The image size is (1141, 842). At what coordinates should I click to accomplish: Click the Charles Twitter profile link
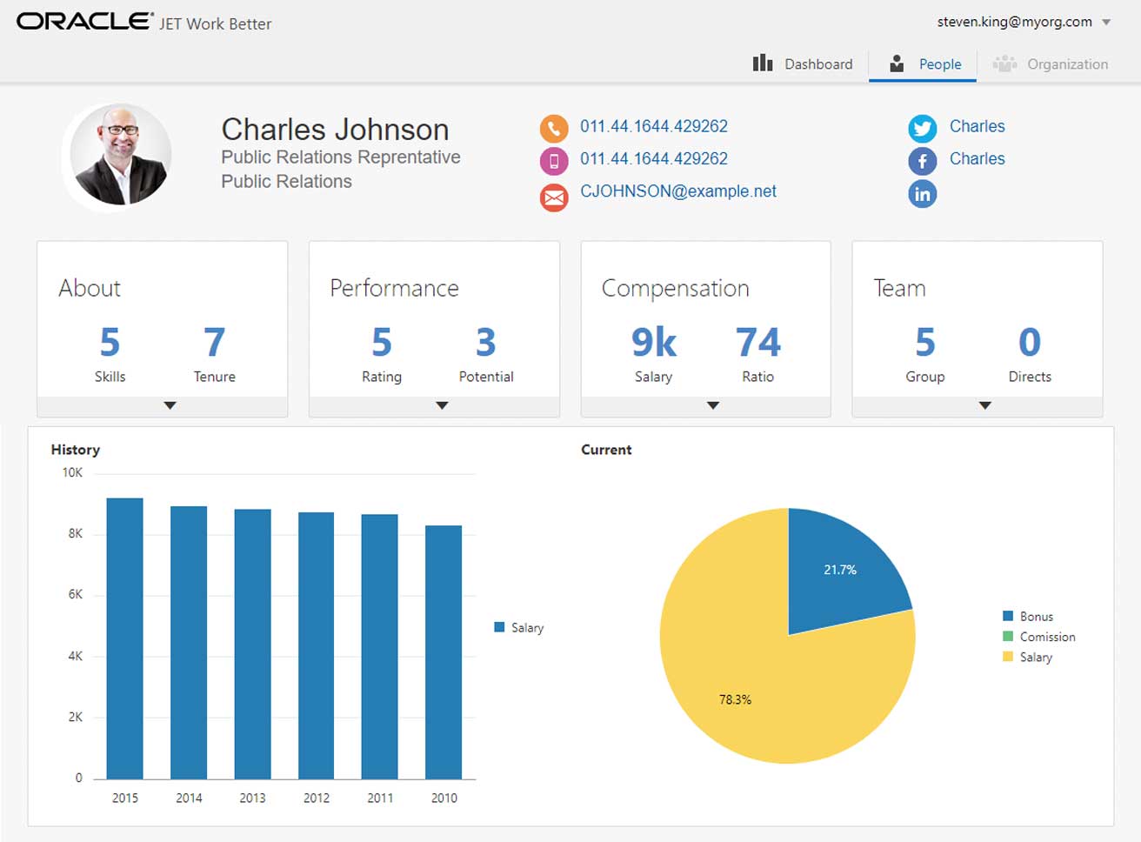(977, 126)
